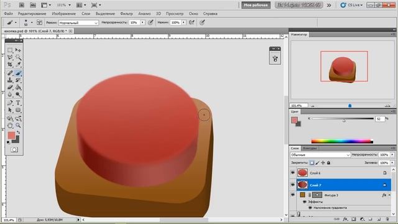The height and width of the screenshot is (224, 398).
Task: Hide the Фигура 3 layer
Action: click(293, 195)
